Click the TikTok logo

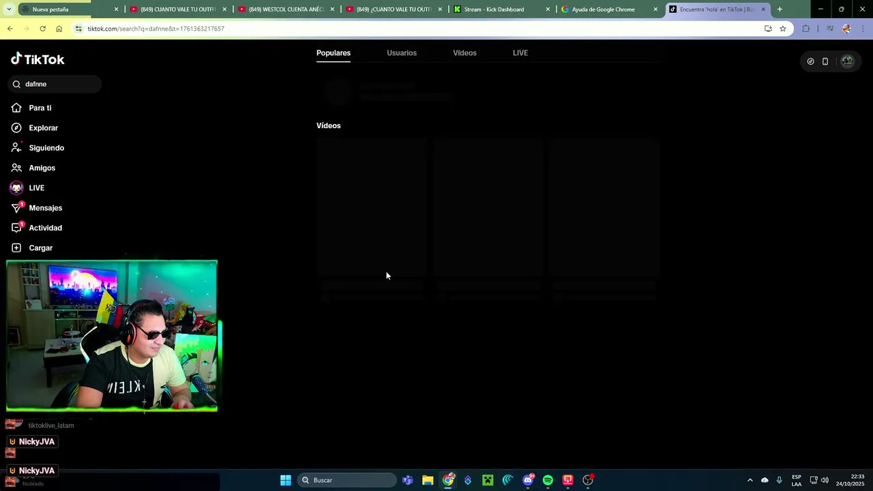click(x=38, y=59)
